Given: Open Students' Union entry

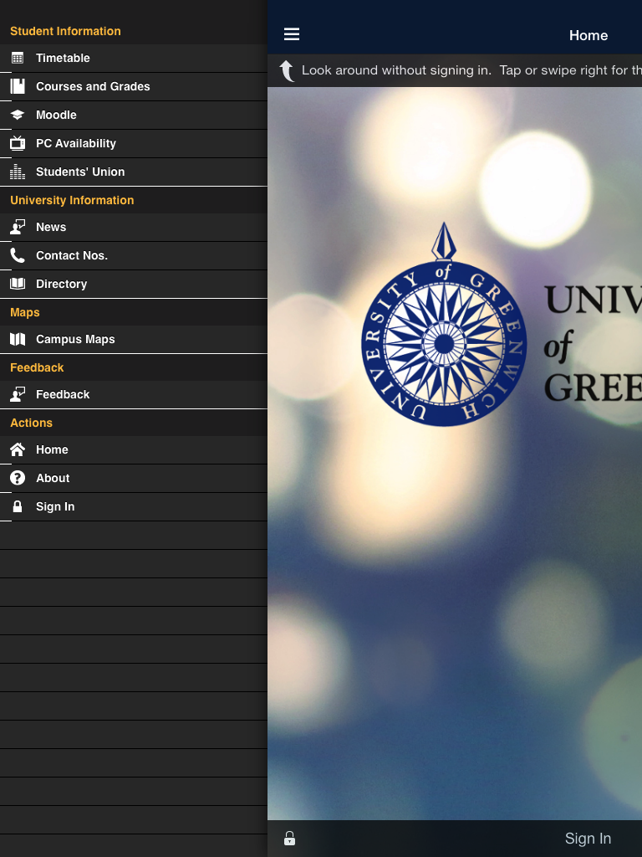Looking at the screenshot, I should point(134,172).
